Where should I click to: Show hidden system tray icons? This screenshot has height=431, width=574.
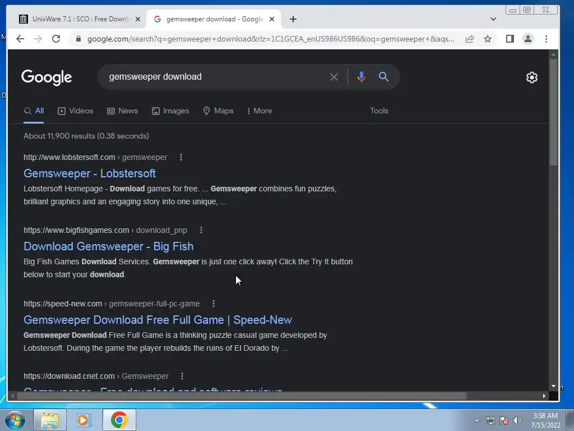click(x=476, y=420)
